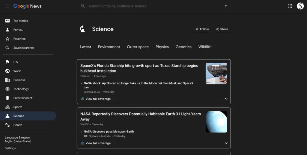The height and width of the screenshot is (155, 307).
Task: Open NASA discovers possible super-Earth article
Action: [x=109, y=132]
